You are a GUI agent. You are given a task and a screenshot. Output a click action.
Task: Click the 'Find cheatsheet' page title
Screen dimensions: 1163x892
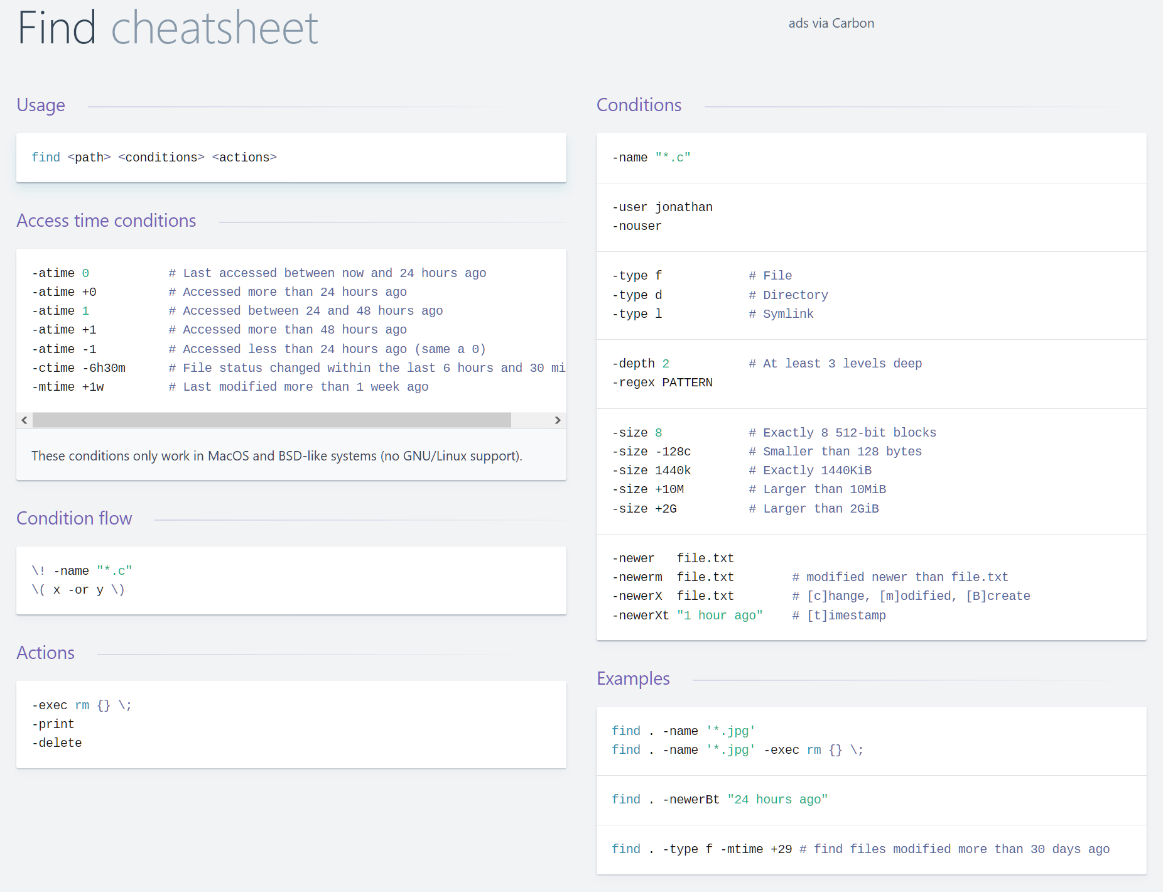168,28
